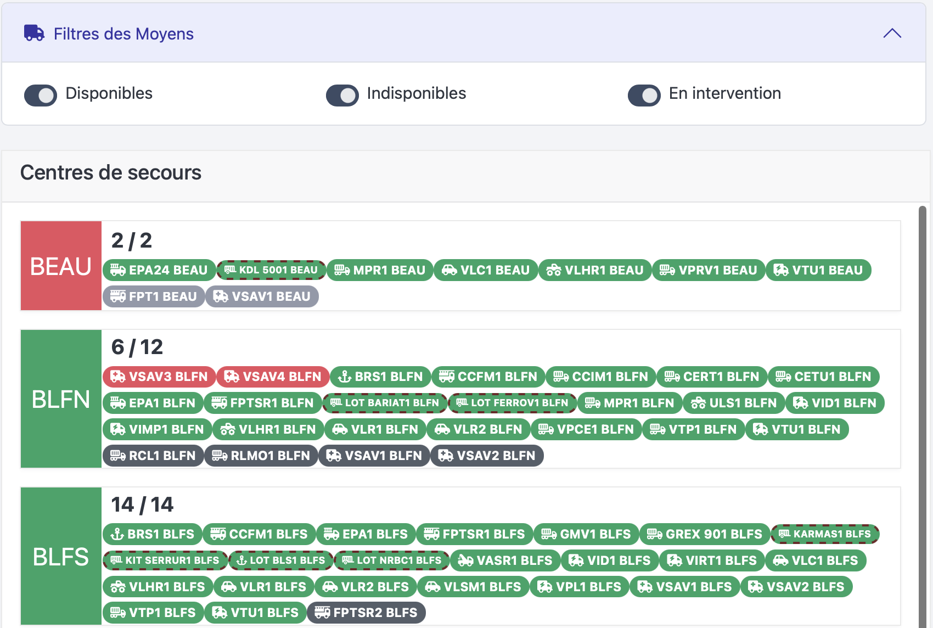The image size is (933, 628).
Task: Click the Filtres des Moyens header title
Action: (x=123, y=34)
